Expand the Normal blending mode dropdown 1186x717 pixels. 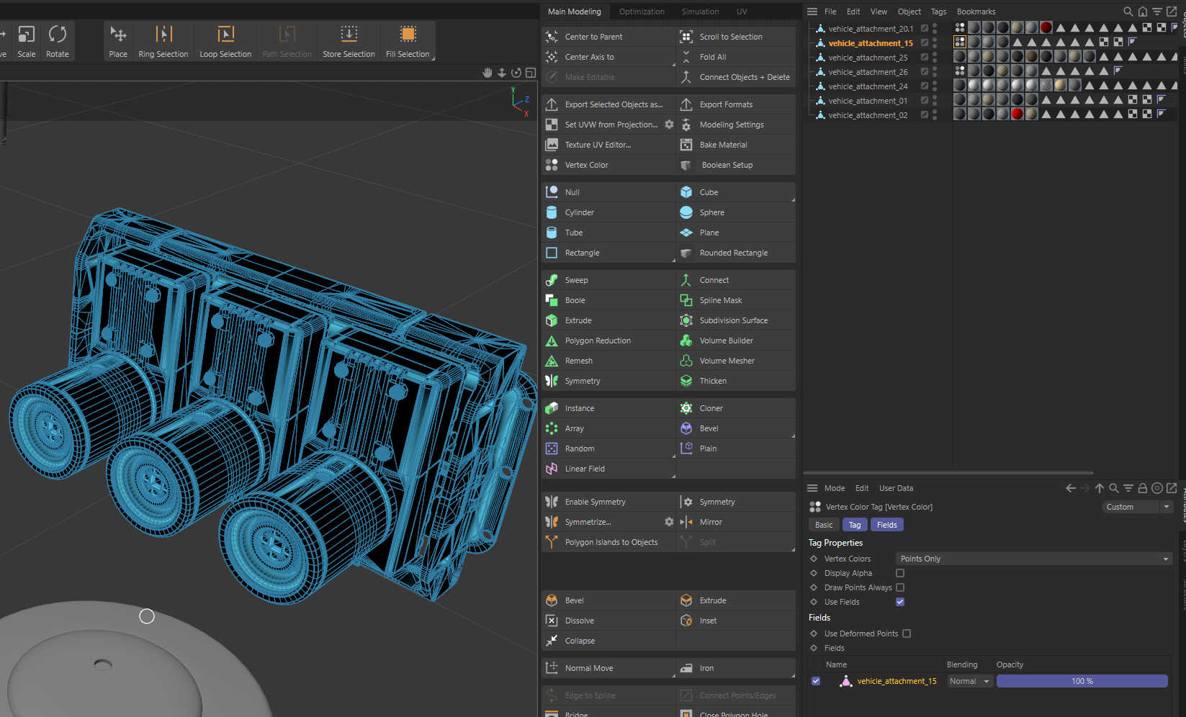[969, 681]
